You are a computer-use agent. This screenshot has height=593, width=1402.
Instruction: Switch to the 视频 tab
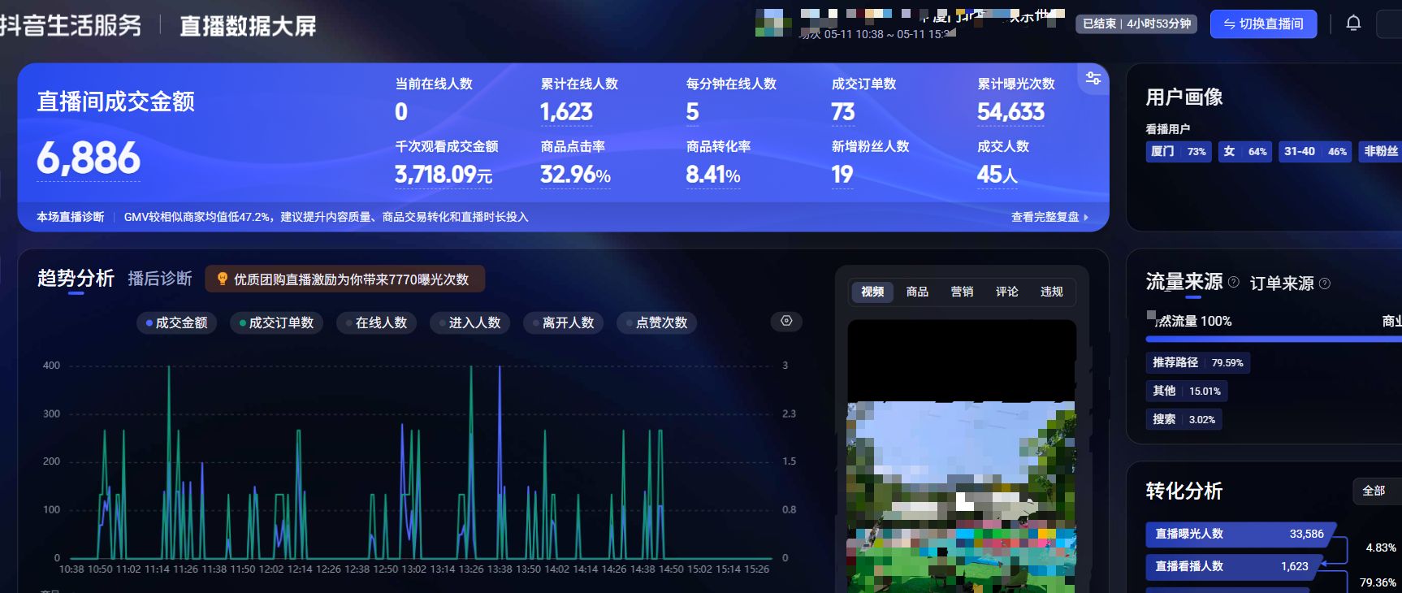click(872, 292)
